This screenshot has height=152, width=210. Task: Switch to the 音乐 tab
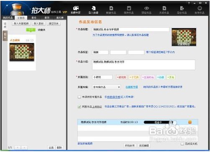[34, 18]
